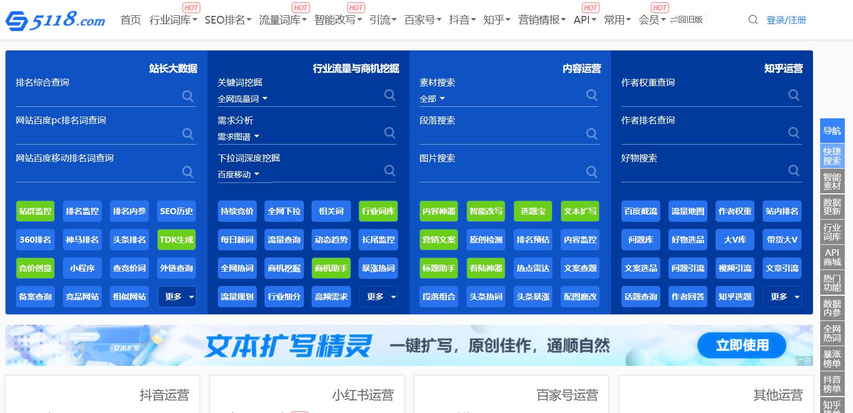The height and width of the screenshot is (413, 853).
Task: Switch back via 回旧版 toggle
Action: click(687, 20)
